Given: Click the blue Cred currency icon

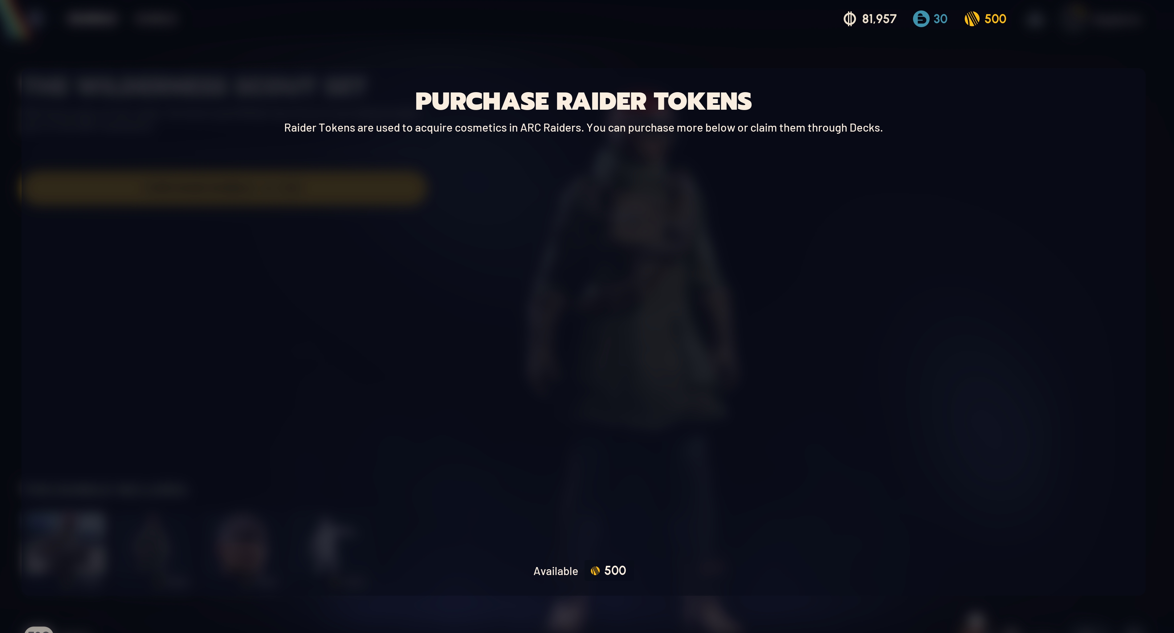Looking at the screenshot, I should pos(921,19).
